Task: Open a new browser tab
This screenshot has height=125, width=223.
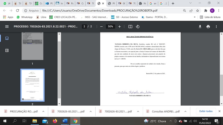Action: [173, 4]
